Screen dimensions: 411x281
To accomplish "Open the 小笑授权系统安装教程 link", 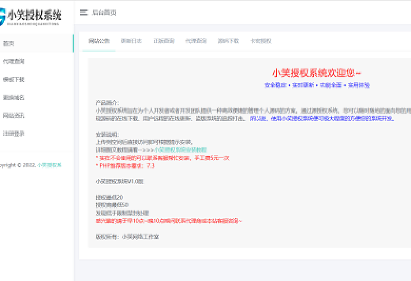I will 181,150.
